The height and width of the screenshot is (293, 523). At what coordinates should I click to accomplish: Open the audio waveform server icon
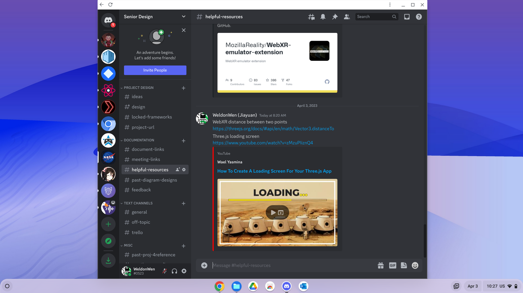point(108,208)
